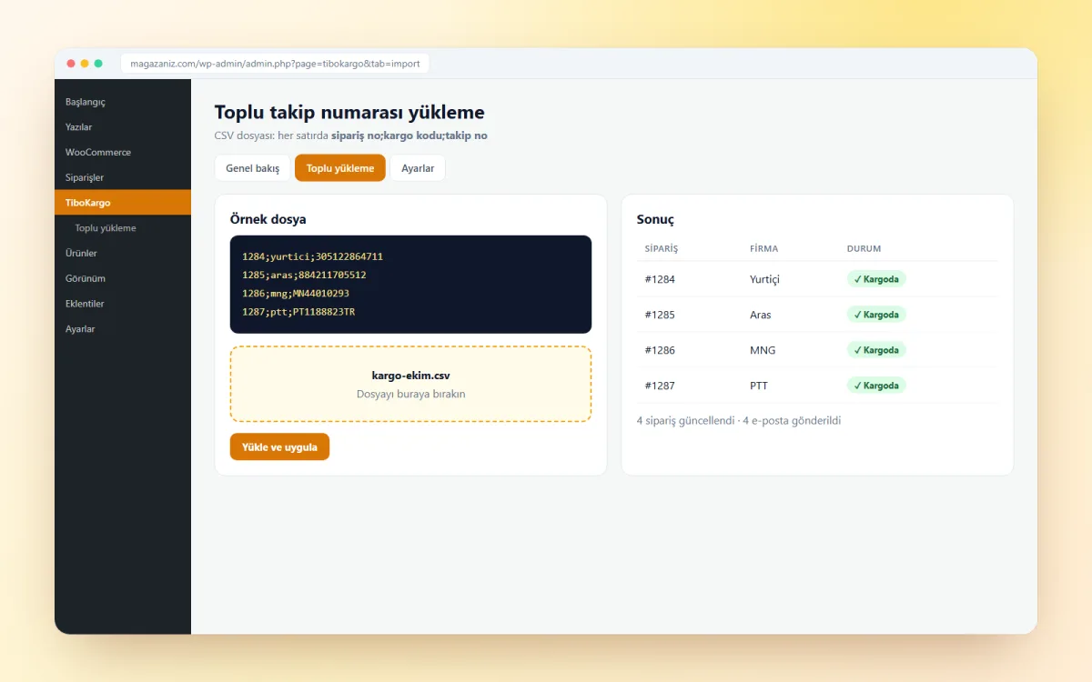The width and height of the screenshot is (1092, 682).
Task: Click the red close window dot
Action: click(x=71, y=64)
